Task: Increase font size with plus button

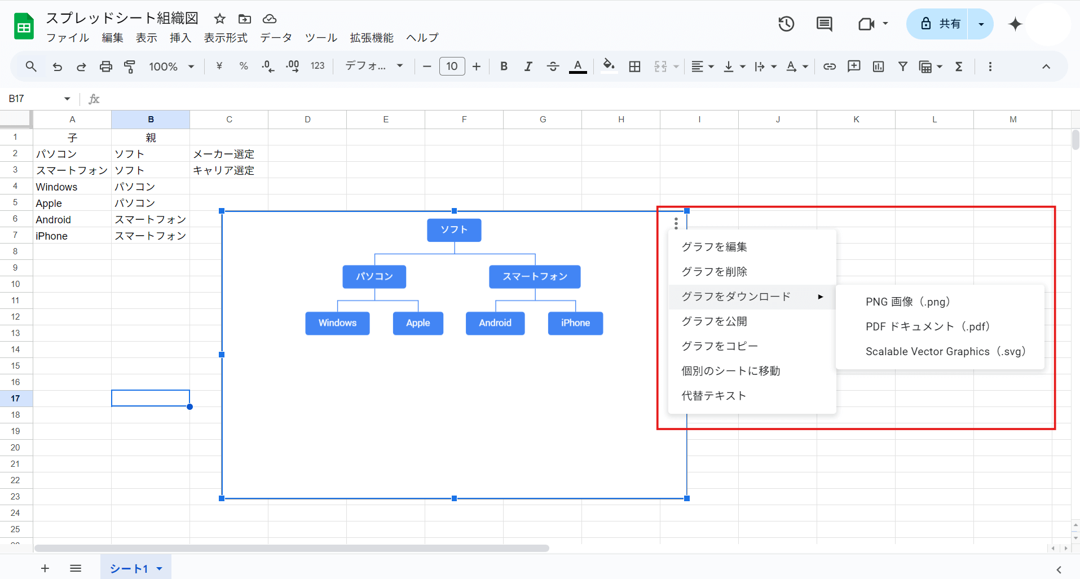Action: (477, 67)
